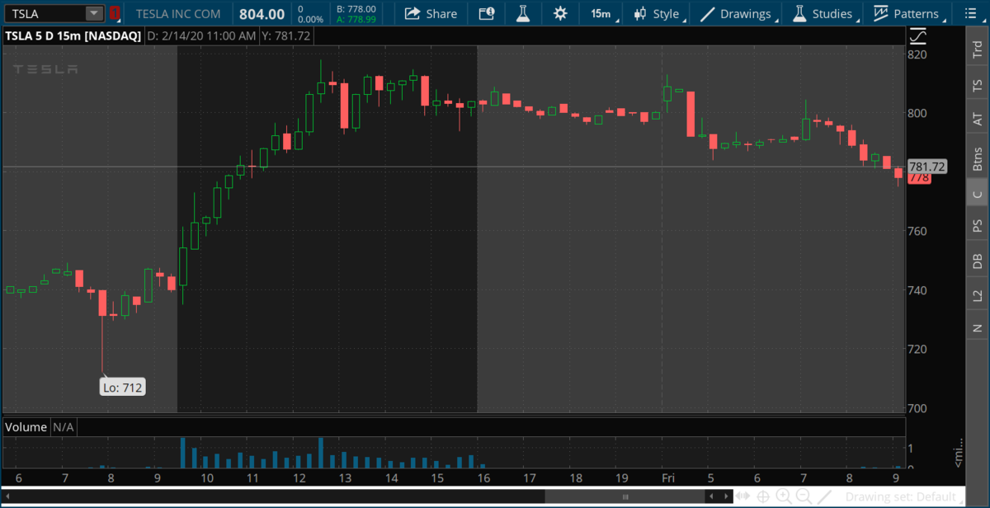Click the bottom line drawing tool icon
This screenshot has height=508, width=990.
tap(823, 496)
